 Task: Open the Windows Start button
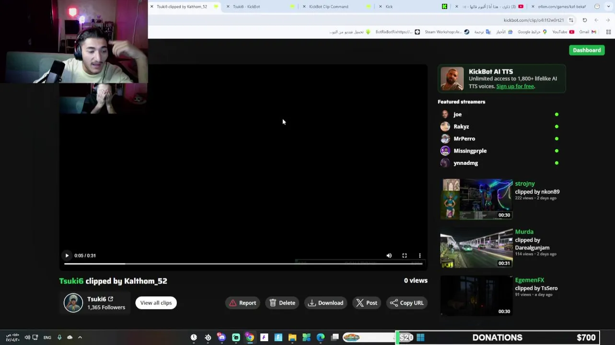[x=420, y=337]
